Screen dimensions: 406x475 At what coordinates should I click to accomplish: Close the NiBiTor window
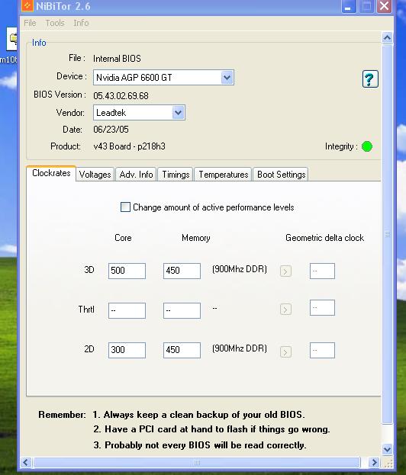click(x=384, y=6)
